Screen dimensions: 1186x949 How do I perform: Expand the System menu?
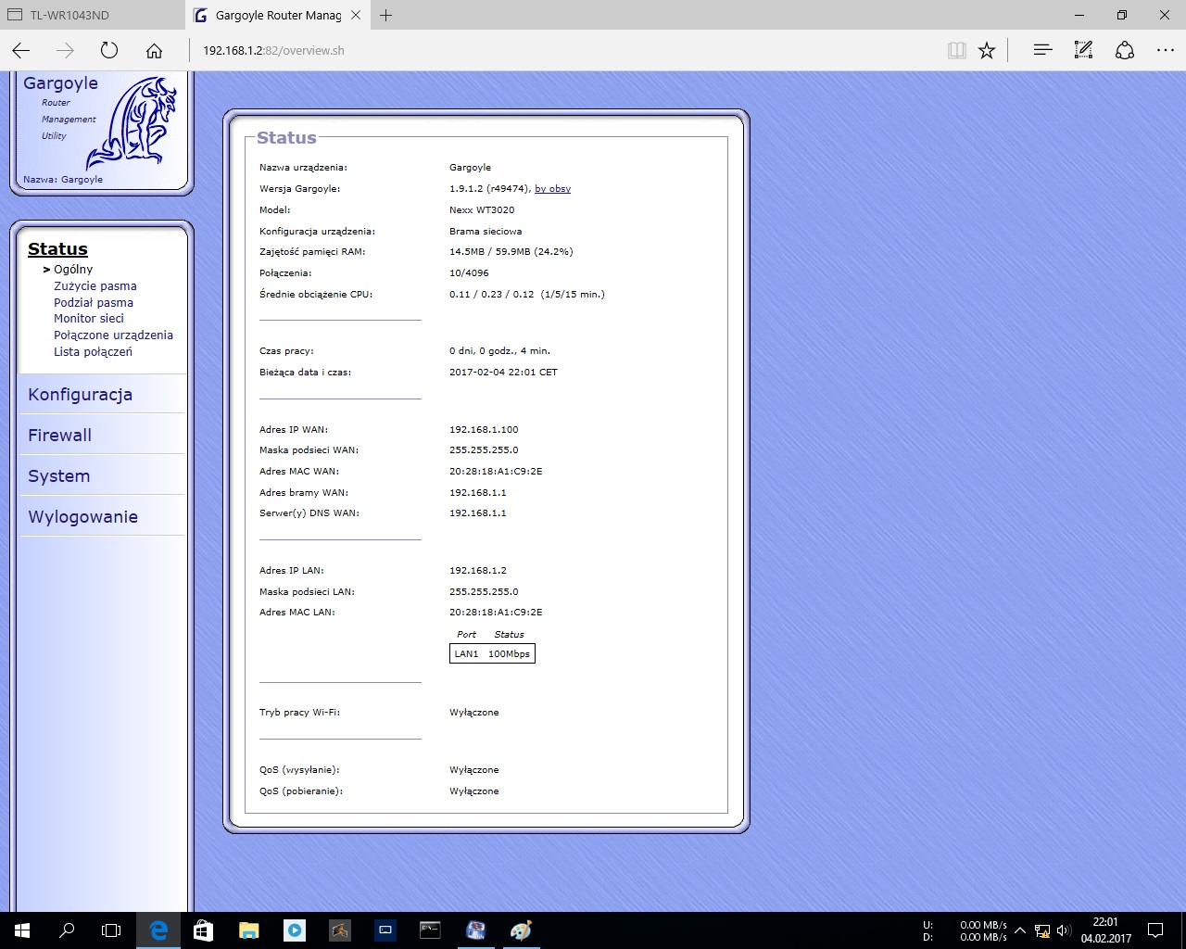tap(58, 476)
